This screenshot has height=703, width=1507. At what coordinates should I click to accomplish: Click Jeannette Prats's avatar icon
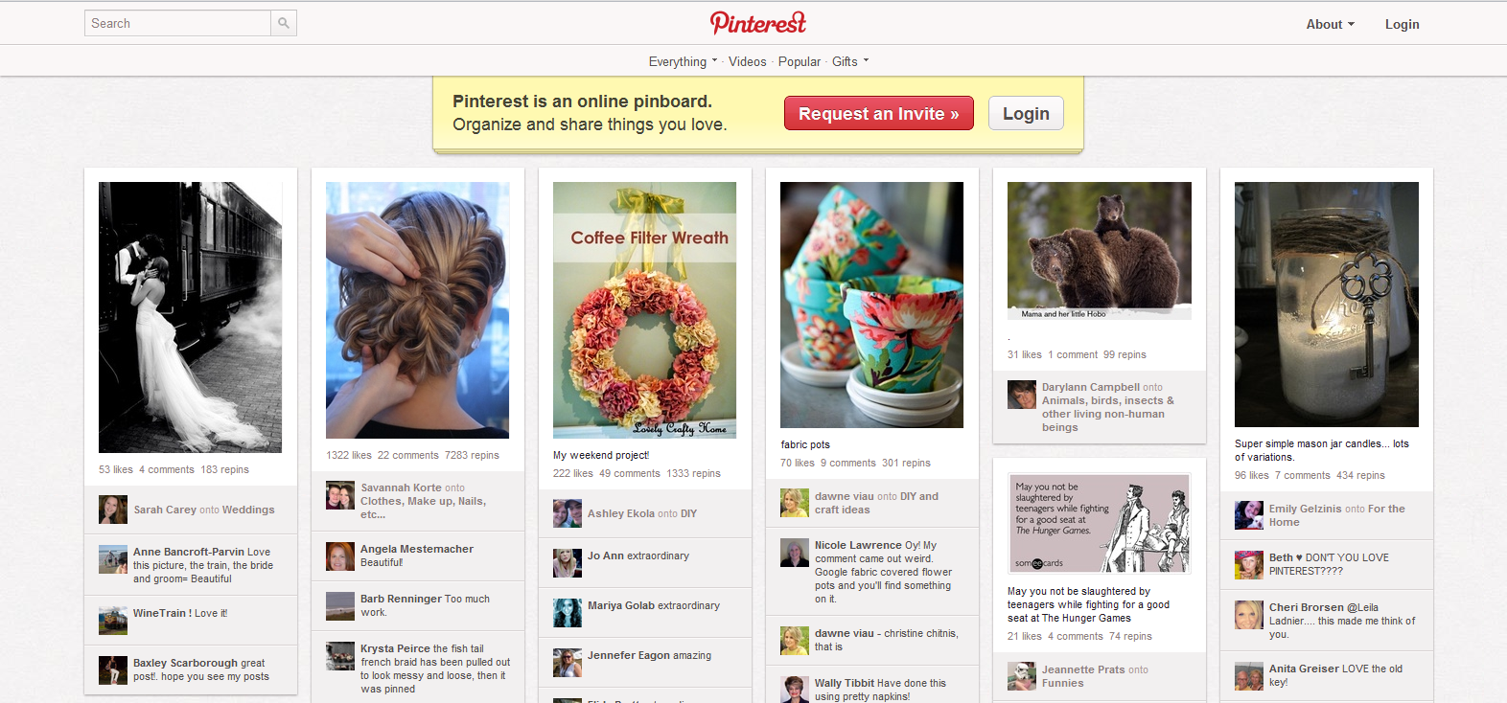coord(1022,676)
